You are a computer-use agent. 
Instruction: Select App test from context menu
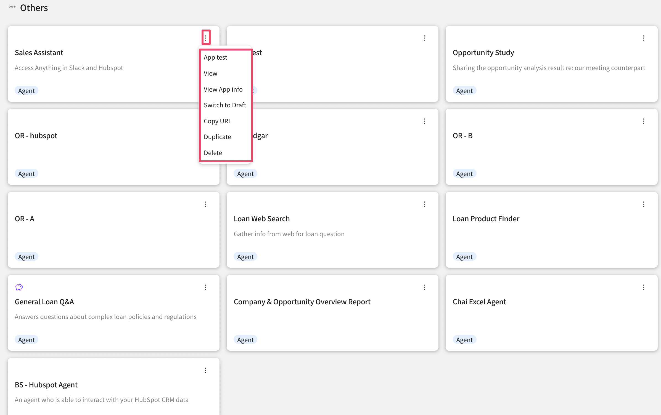click(215, 57)
